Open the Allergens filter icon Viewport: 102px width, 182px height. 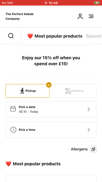(x=93, y=149)
